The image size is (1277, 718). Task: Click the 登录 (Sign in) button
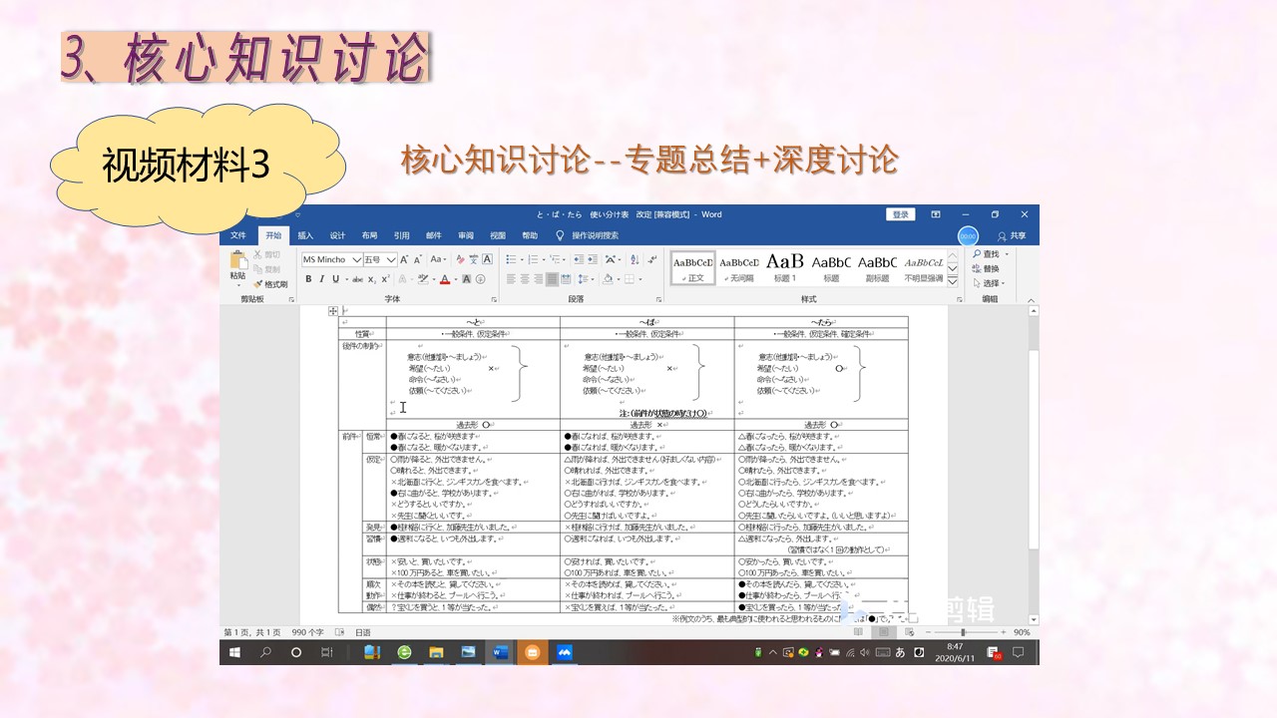[901, 214]
